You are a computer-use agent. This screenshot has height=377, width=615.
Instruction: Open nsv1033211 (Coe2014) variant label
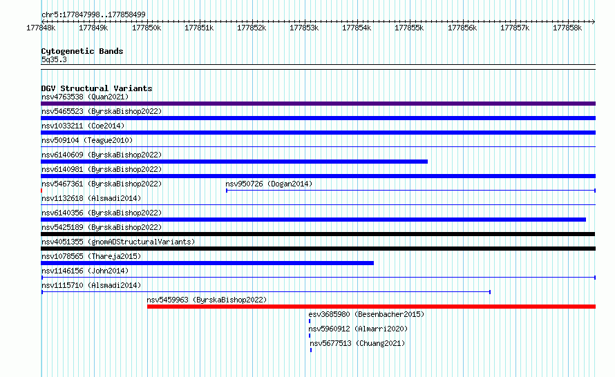pyautogui.click(x=83, y=126)
